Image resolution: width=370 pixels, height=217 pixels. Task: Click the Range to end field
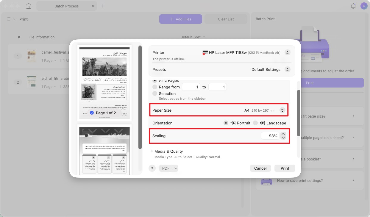[x=218, y=87]
